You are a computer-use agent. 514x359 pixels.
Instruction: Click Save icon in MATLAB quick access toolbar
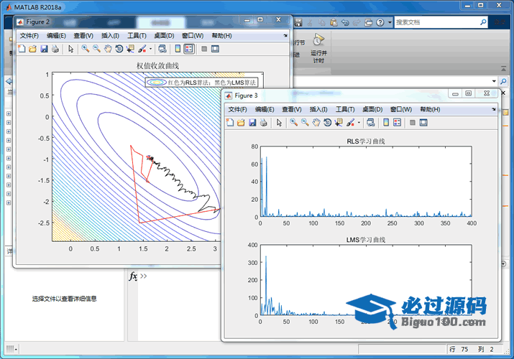click(x=298, y=22)
